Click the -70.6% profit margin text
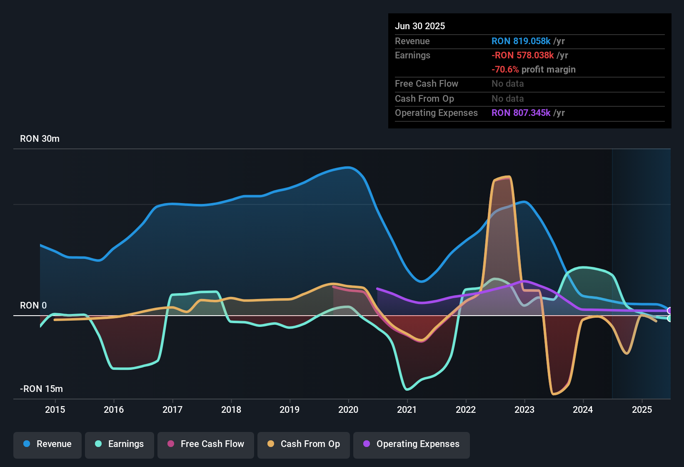 coord(506,69)
